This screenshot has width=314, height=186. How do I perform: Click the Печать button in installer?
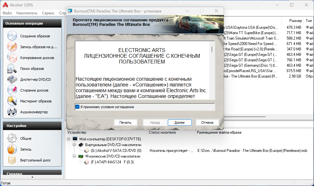point(125,123)
